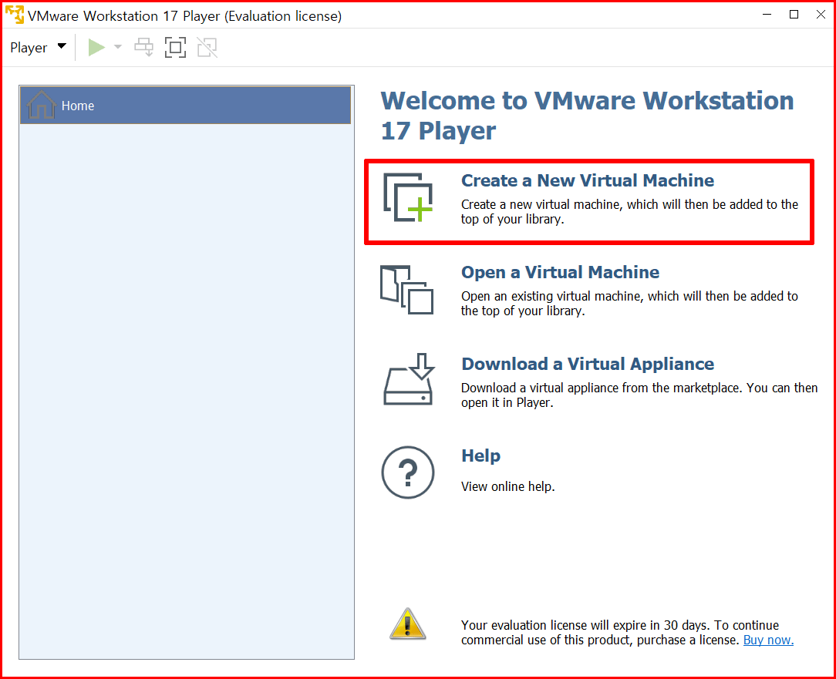Click the open virtual machine icon
This screenshot has height=679, width=836.
click(406, 290)
